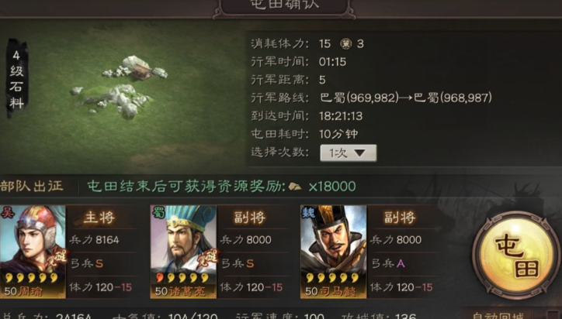Viewport: 562px width, 319px height.
Task: Click the round 屯田 confirm button
Action: coord(516,255)
